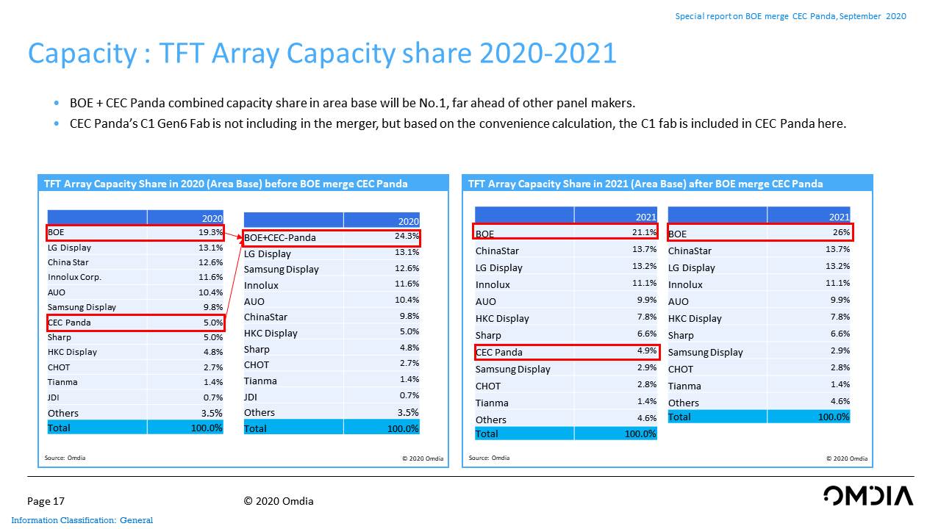Click "HKC Display" in the 4.8% row
This screenshot has width=941, height=529.
pyautogui.click(x=72, y=352)
